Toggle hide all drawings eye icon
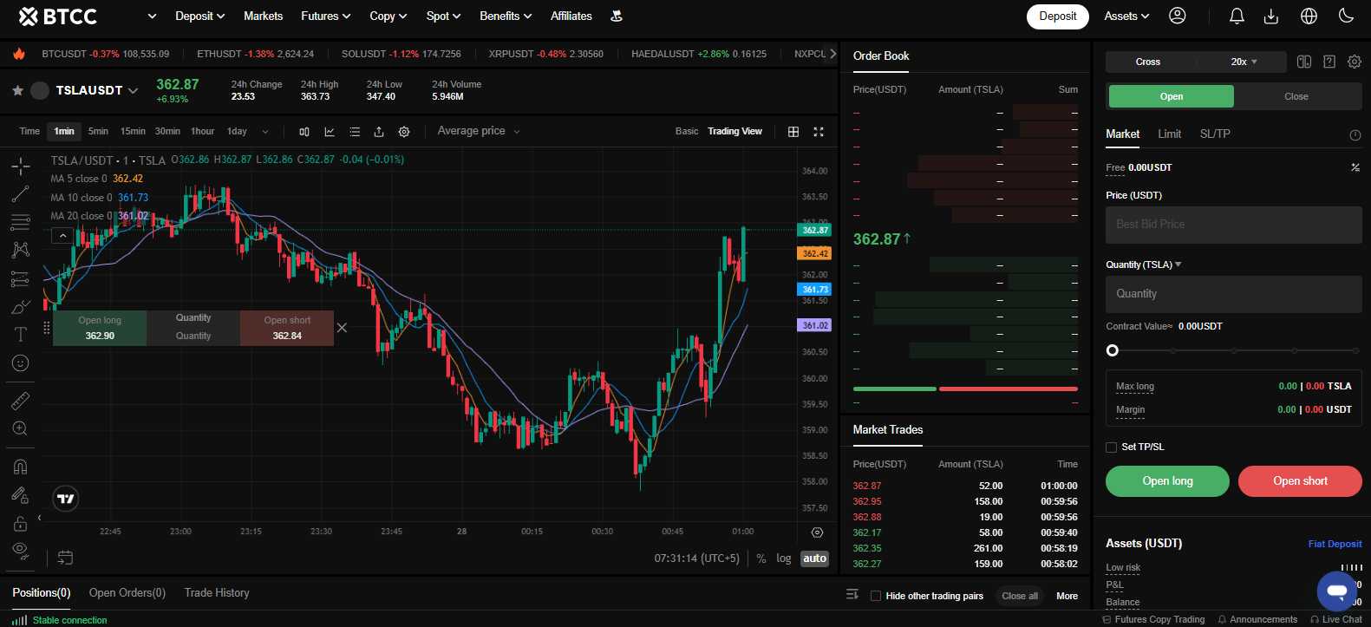1371x627 pixels. click(x=21, y=551)
